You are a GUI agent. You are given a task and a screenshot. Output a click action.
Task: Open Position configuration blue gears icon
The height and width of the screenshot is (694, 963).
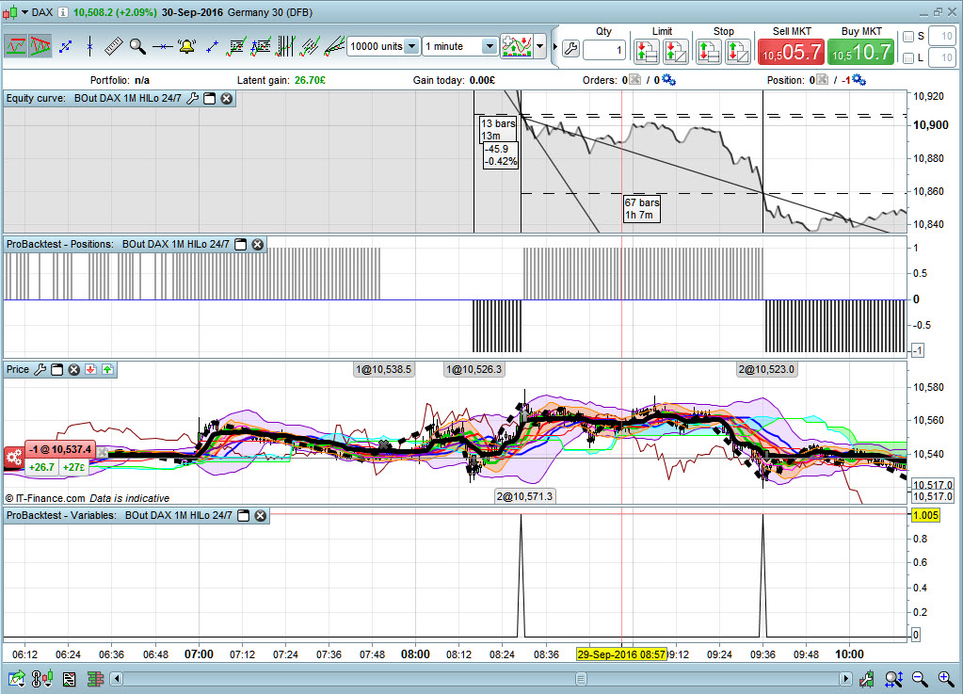click(x=859, y=80)
